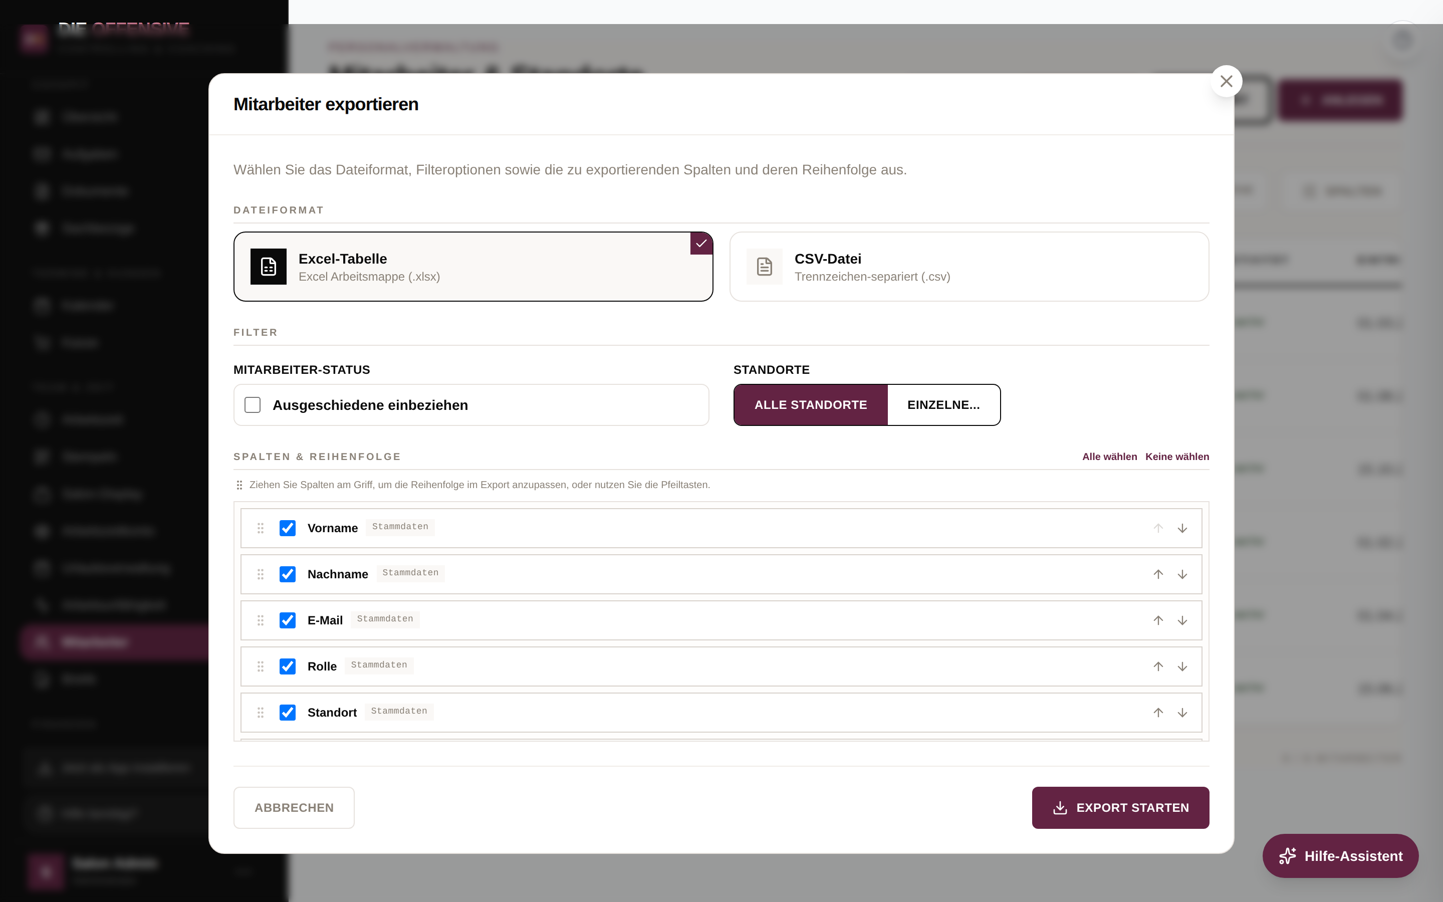Move Rolle column down
Viewport: 1443px width, 902px height.
1182,666
